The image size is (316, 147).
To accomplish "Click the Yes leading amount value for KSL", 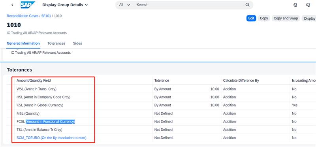I will click(294, 105).
